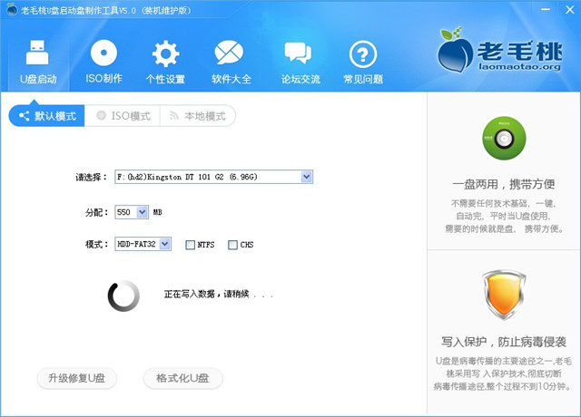Open 常见问题 help question icon
The width and height of the screenshot is (581, 417).
[x=363, y=61]
